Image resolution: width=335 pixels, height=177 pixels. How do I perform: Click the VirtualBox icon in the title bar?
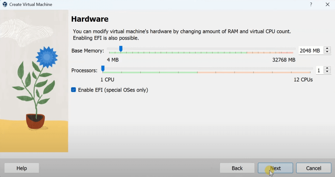(x=5, y=4)
